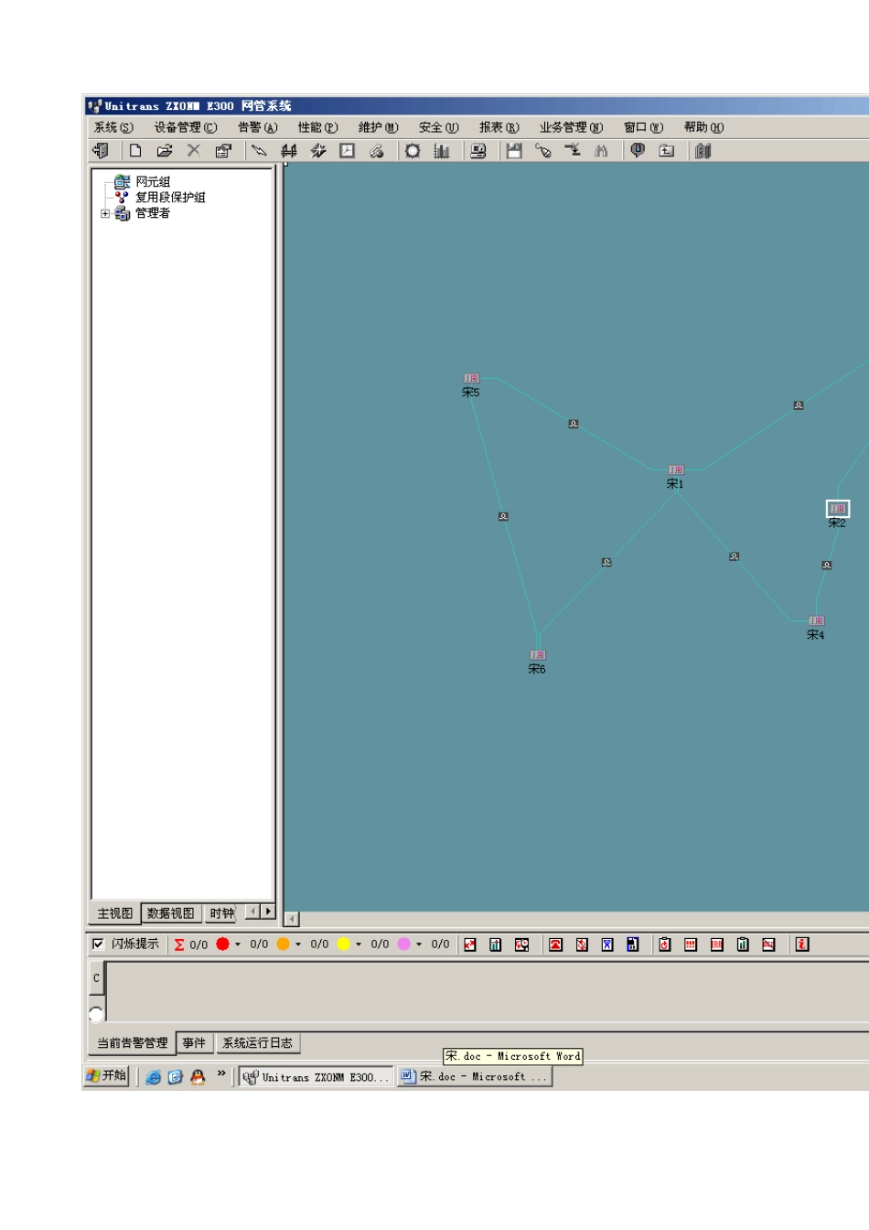
Task: Click the Unitrans ZXONM E300 taskbar button
Action: click(x=316, y=1077)
